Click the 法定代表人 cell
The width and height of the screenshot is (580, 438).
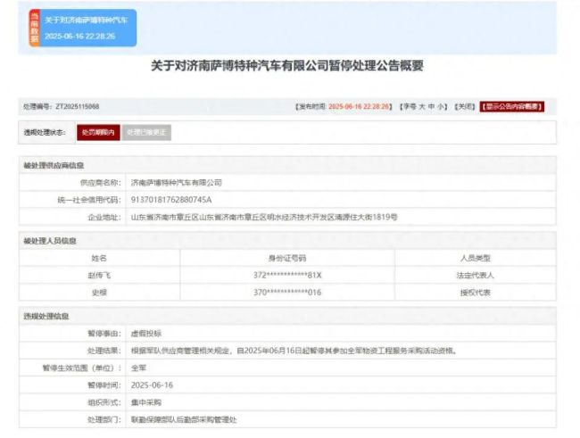(x=476, y=276)
